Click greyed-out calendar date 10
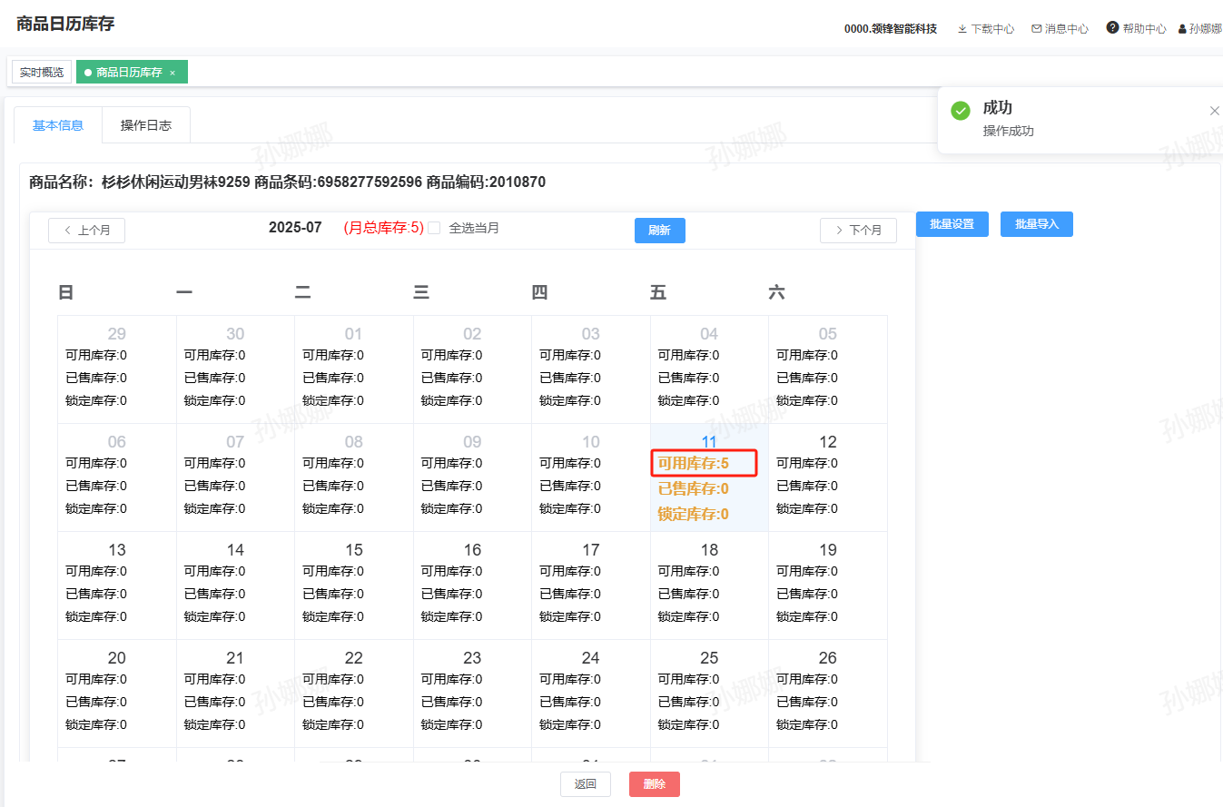 (591, 442)
